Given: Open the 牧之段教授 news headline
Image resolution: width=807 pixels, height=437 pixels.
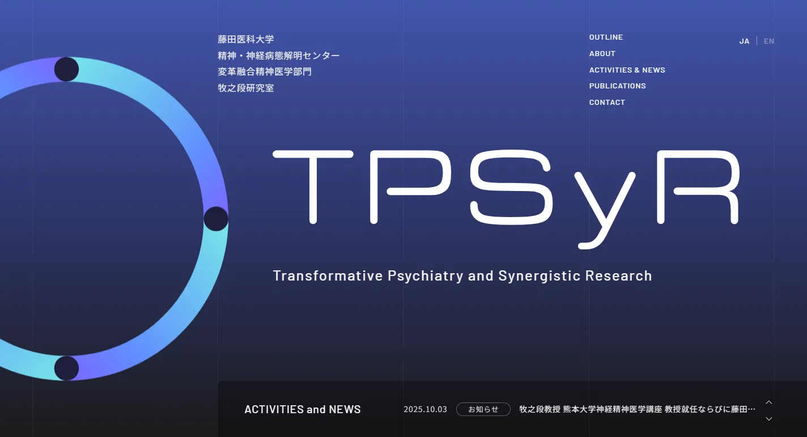Looking at the screenshot, I should [x=637, y=409].
